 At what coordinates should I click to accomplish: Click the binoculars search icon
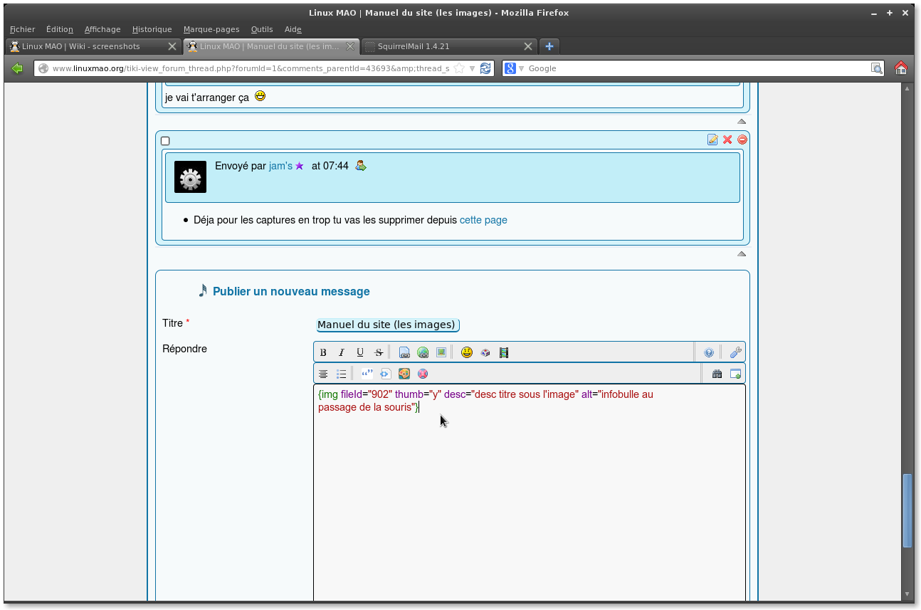pos(717,374)
